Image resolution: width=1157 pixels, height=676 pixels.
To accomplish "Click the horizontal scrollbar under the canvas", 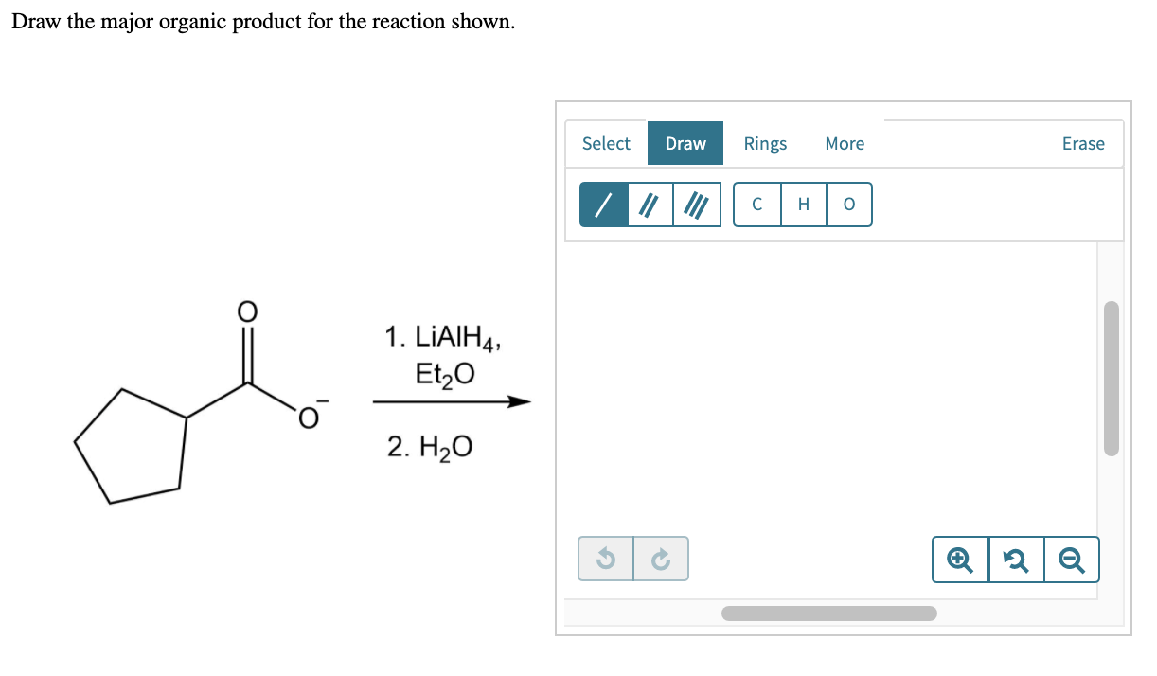I will click(829, 614).
